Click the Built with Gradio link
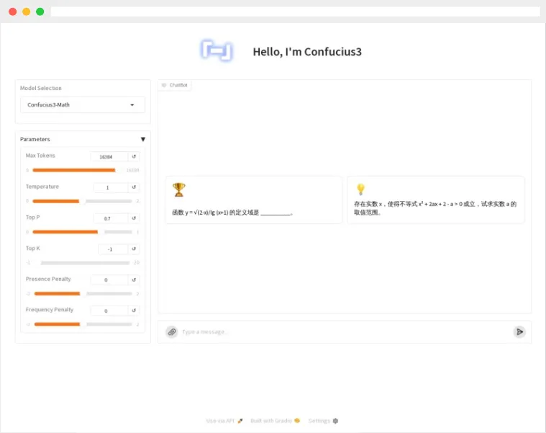546x433 pixels. [276, 421]
